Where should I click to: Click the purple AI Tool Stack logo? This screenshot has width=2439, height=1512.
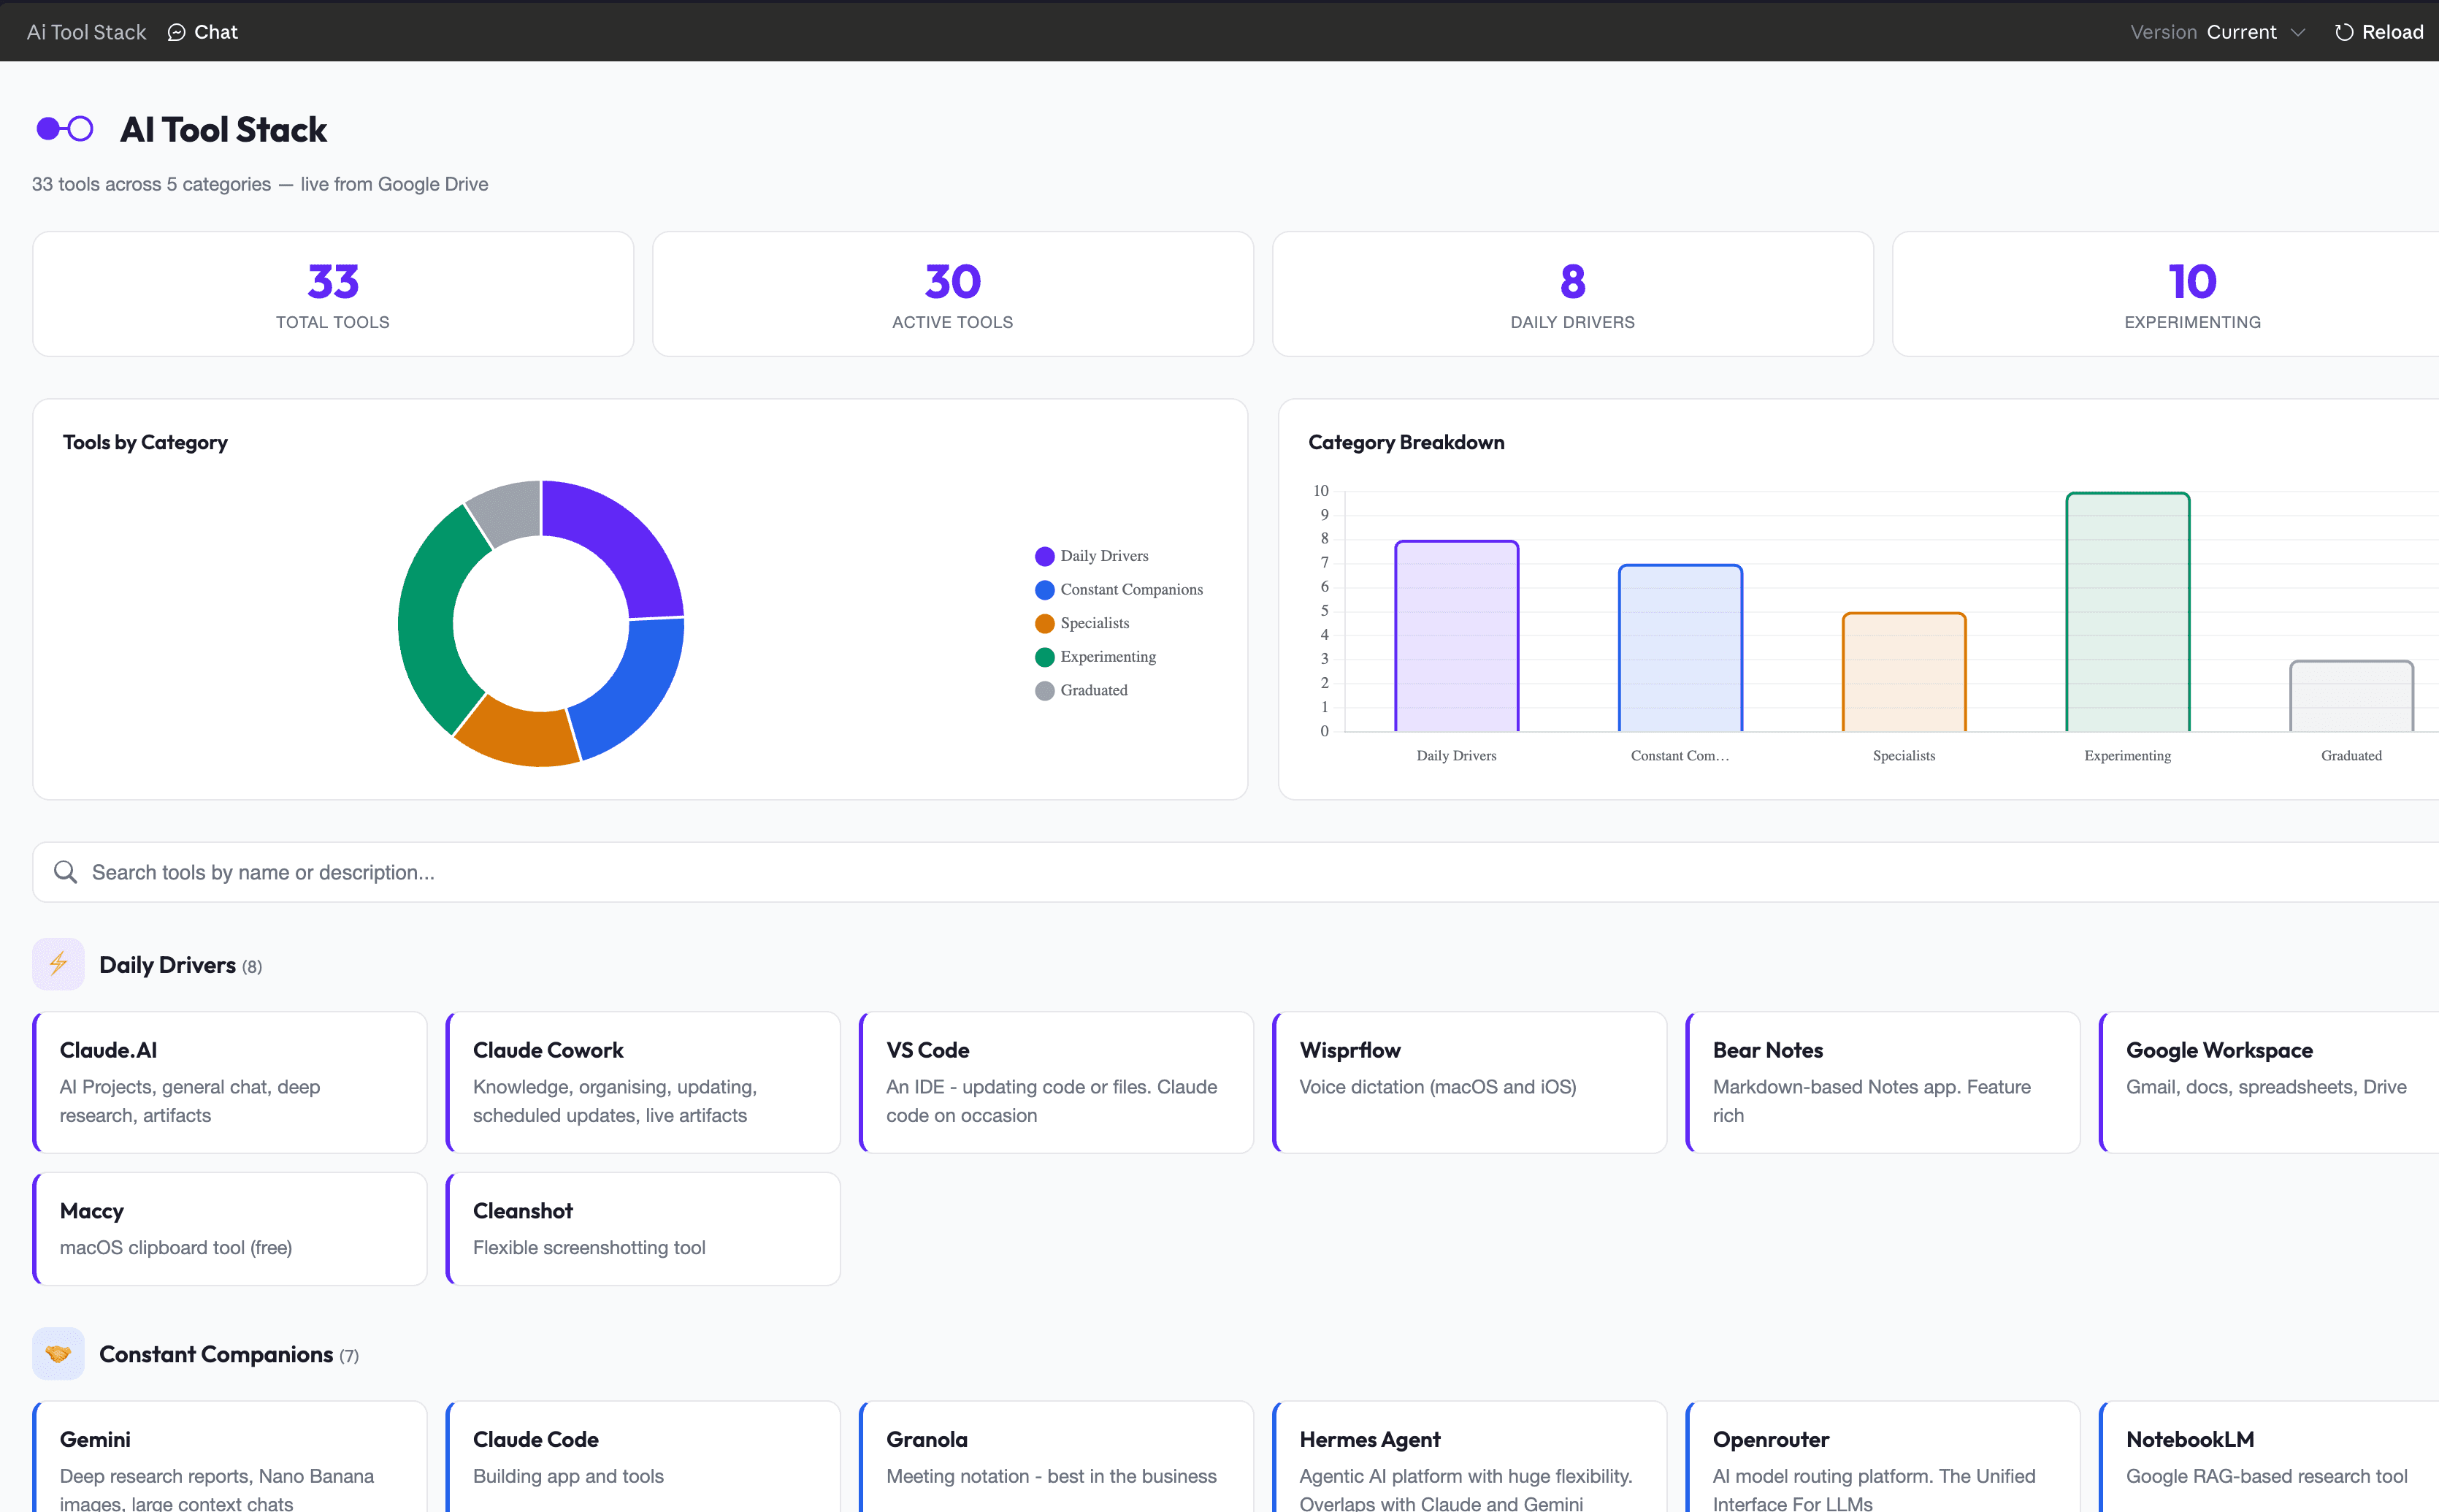65,129
